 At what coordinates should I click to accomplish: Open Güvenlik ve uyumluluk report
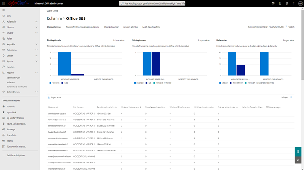(x=17, y=87)
